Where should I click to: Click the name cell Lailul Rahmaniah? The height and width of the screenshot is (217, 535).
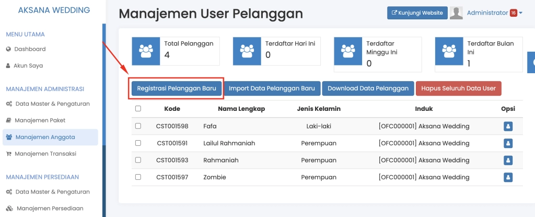(x=229, y=143)
